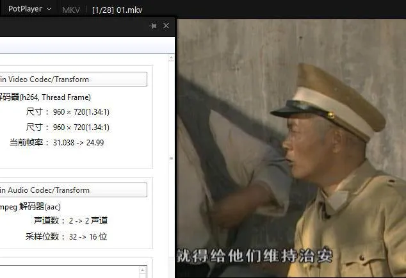This screenshot has width=406, height=278.
Task: Pin the playback info panel
Action: [153, 26]
